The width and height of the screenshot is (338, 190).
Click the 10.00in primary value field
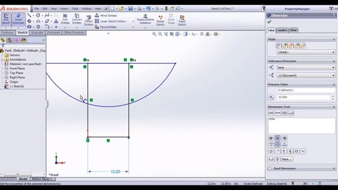304,97
